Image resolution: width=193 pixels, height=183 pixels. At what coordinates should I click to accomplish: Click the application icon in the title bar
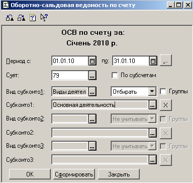coord(6,5)
